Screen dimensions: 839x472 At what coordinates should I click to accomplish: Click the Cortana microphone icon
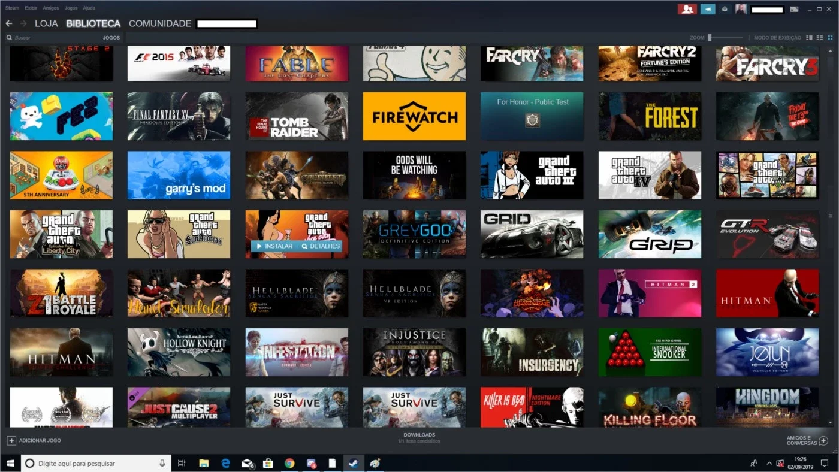tap(162, 463)
